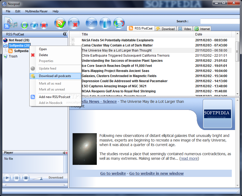
Task: Select the Softpedia feed child item
Action: click(21, 51)
